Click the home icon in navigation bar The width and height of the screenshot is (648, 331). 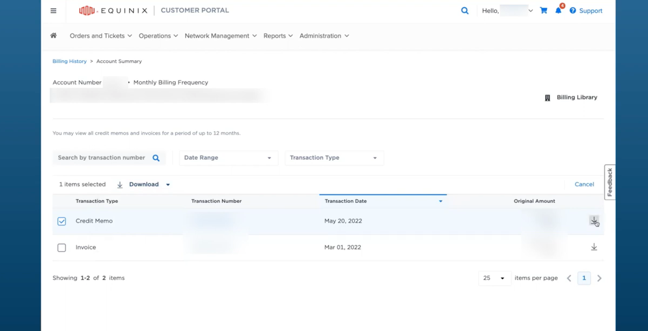click(x=53, y=36)
